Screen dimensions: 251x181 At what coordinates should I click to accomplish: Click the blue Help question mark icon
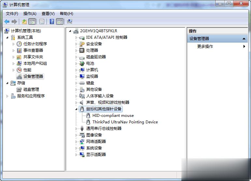(52, 21)
